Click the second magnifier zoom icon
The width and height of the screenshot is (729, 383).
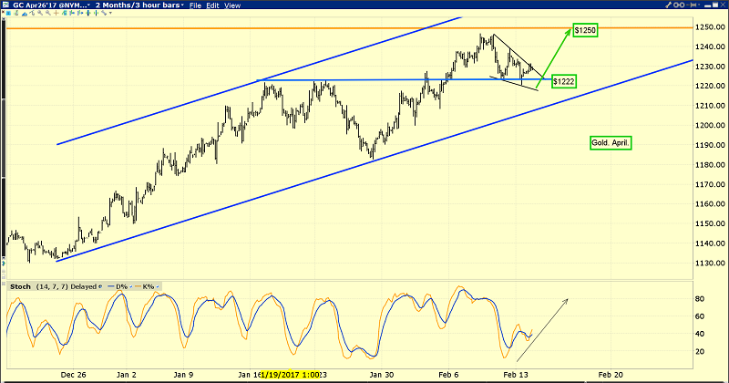48,13
